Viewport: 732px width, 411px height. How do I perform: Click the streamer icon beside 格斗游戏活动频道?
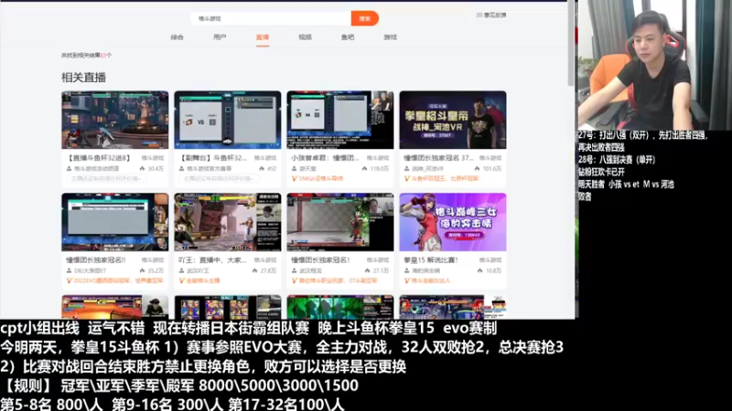(70, 169)
